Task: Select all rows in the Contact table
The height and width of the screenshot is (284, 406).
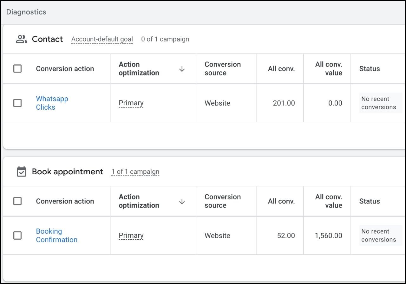Action: 17,69
